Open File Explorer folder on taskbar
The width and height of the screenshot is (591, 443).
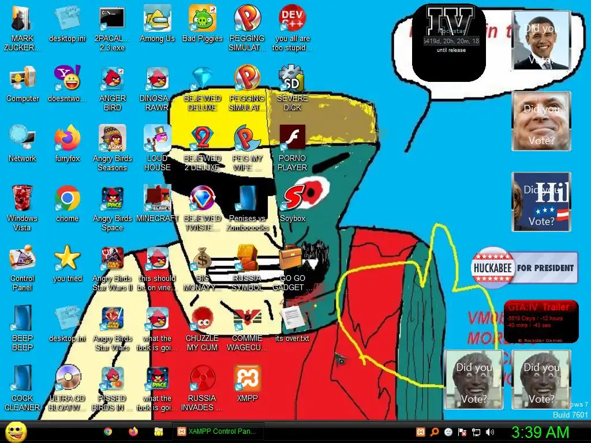pyautogui.click(x=159, y=431)
